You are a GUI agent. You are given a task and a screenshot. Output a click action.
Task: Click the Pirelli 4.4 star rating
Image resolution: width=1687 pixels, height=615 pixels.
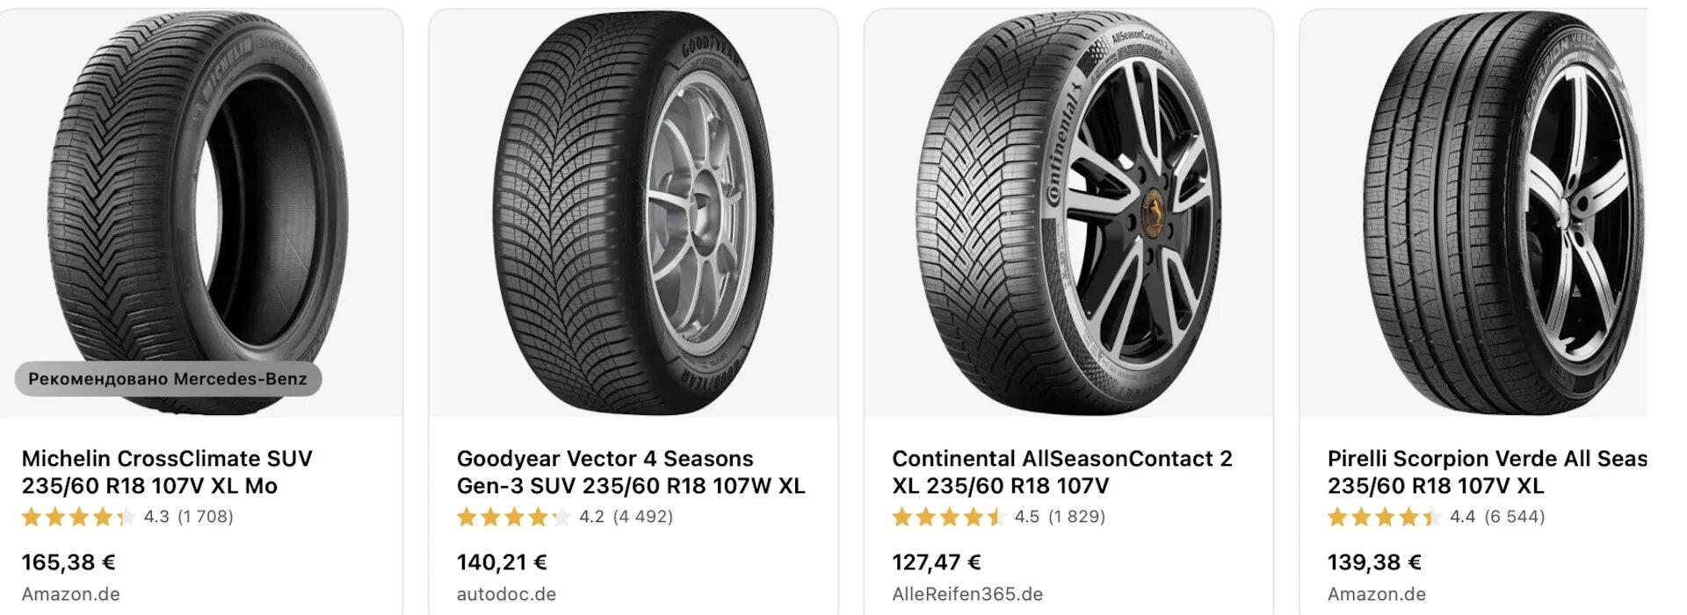pos(1435,517)
